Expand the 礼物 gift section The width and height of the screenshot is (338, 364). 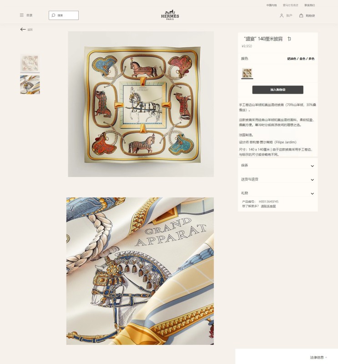(x=277, y=193)
